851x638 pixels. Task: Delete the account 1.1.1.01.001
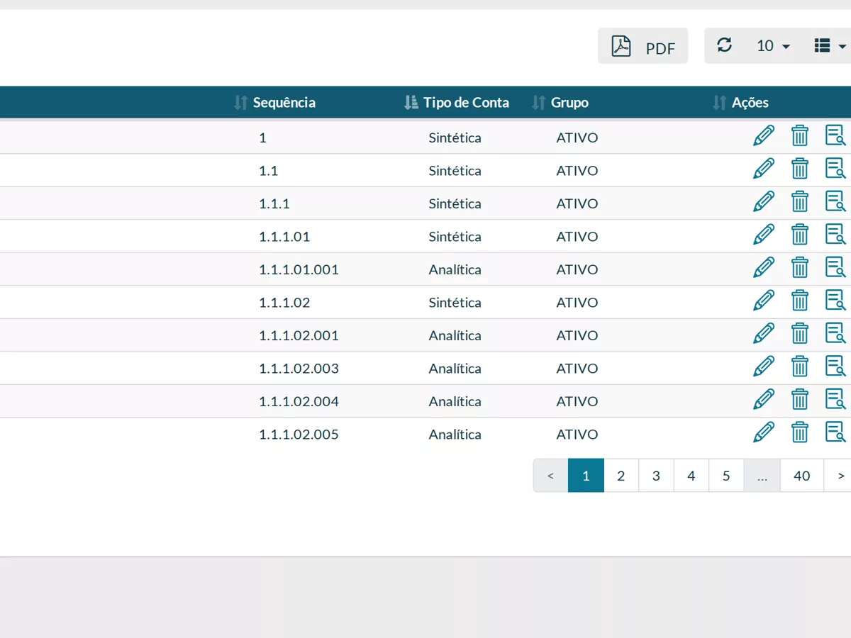click(800, 267)
